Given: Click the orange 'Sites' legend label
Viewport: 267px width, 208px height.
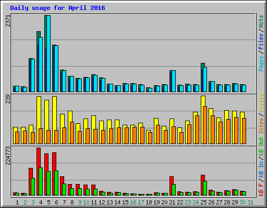Looking at the screenshot, I should (x=261, y=126).
